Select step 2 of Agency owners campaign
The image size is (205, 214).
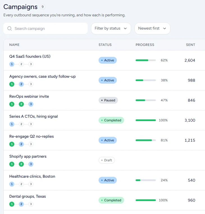pos(21,84)
